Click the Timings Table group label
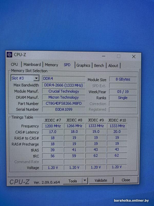Image resolution: width=154 pixels, height=206 pixels. [22, 117]
